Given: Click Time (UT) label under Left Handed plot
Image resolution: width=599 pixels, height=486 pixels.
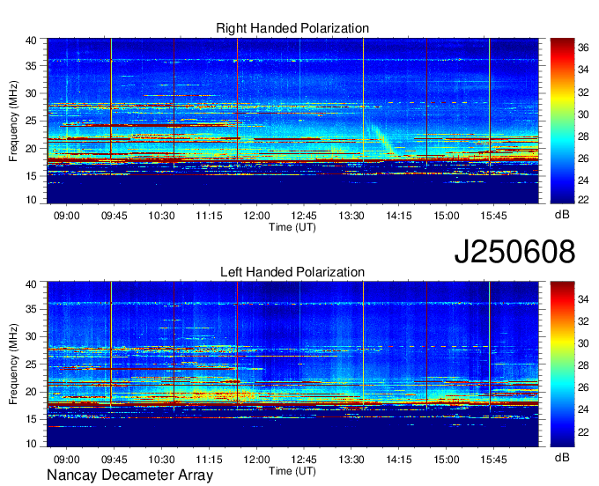Looking at the screenshot, I should tap(292, 471).
